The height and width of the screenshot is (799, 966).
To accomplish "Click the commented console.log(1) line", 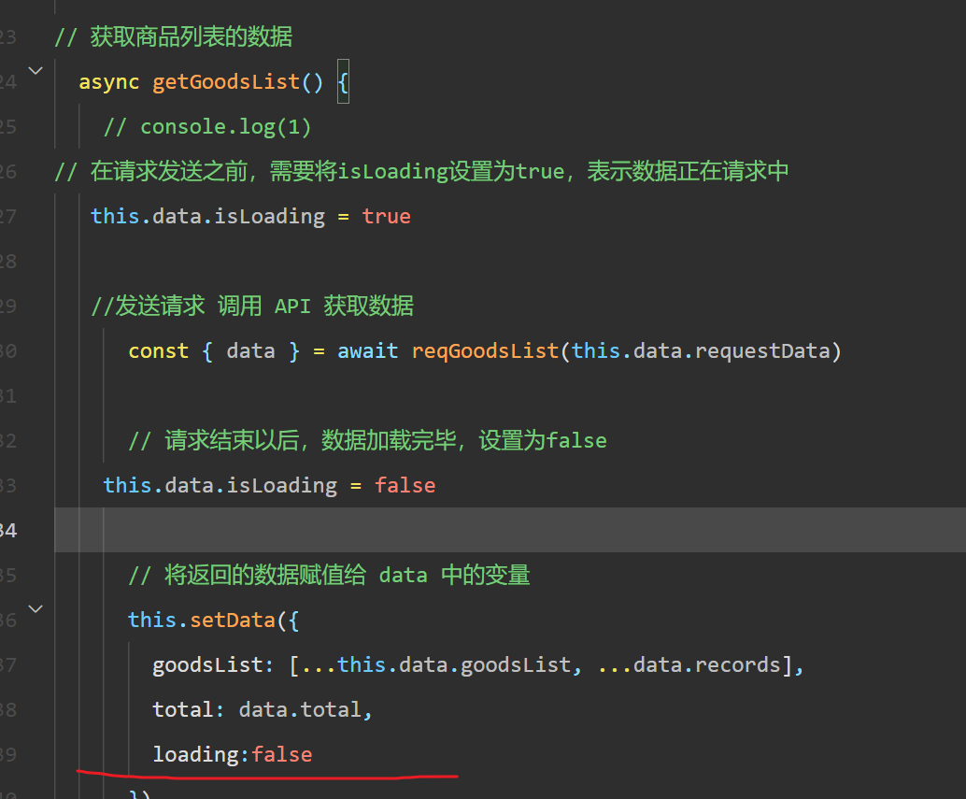I will [x=207, y=126].
